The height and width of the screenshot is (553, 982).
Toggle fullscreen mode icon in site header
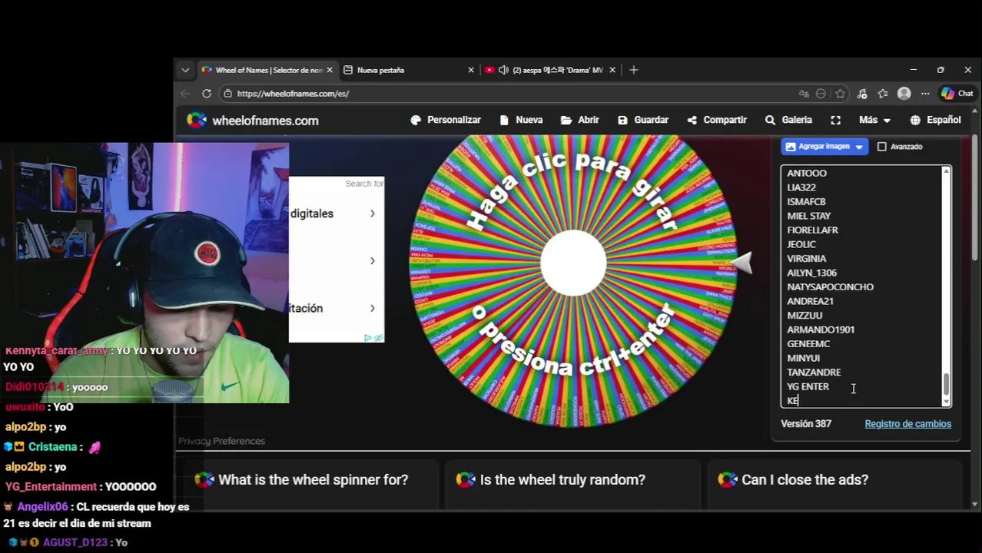pos(835,120)
